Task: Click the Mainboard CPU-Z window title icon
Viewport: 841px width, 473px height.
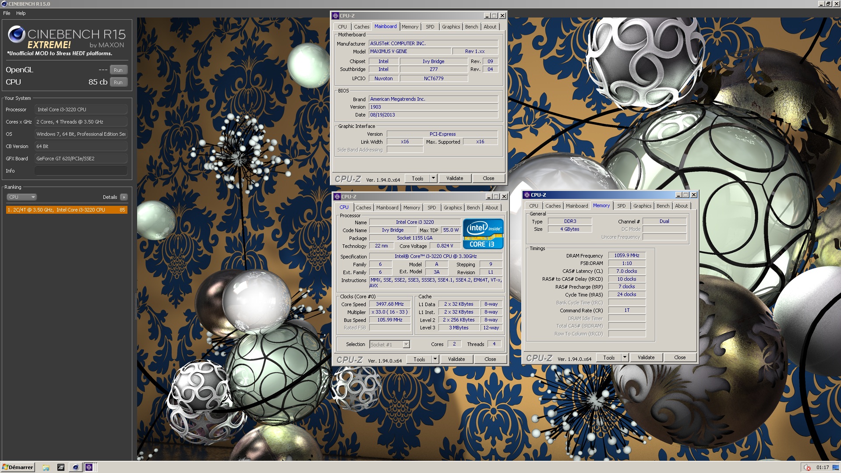Action: click(336, 16)
